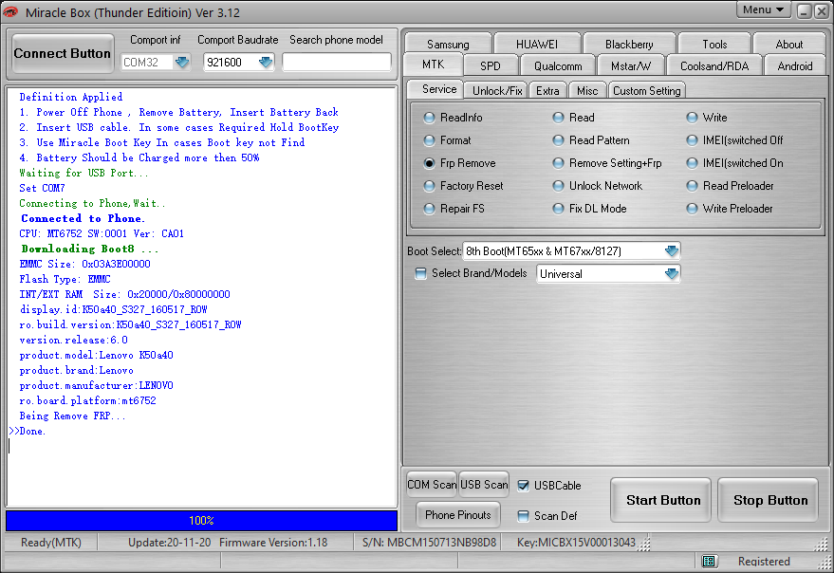Open the Universal brand models dropdown
Screen dimensions: 834x573
click(672, 273)
